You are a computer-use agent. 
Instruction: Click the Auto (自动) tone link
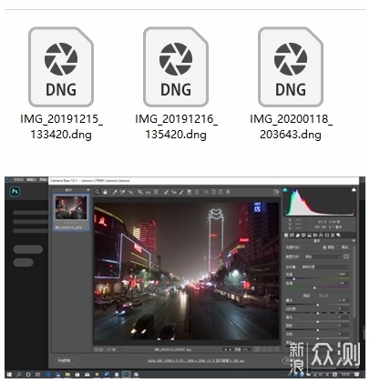click(x=306, y=295)
